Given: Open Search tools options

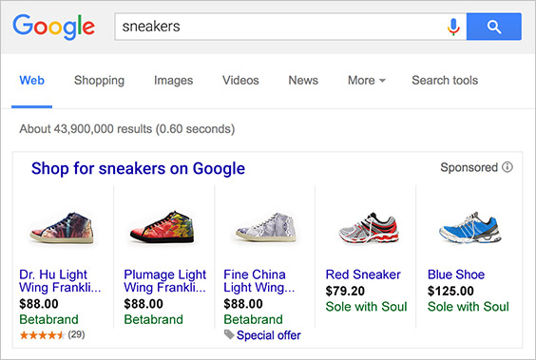Looking at the screenshot, I should coord(445,81).
